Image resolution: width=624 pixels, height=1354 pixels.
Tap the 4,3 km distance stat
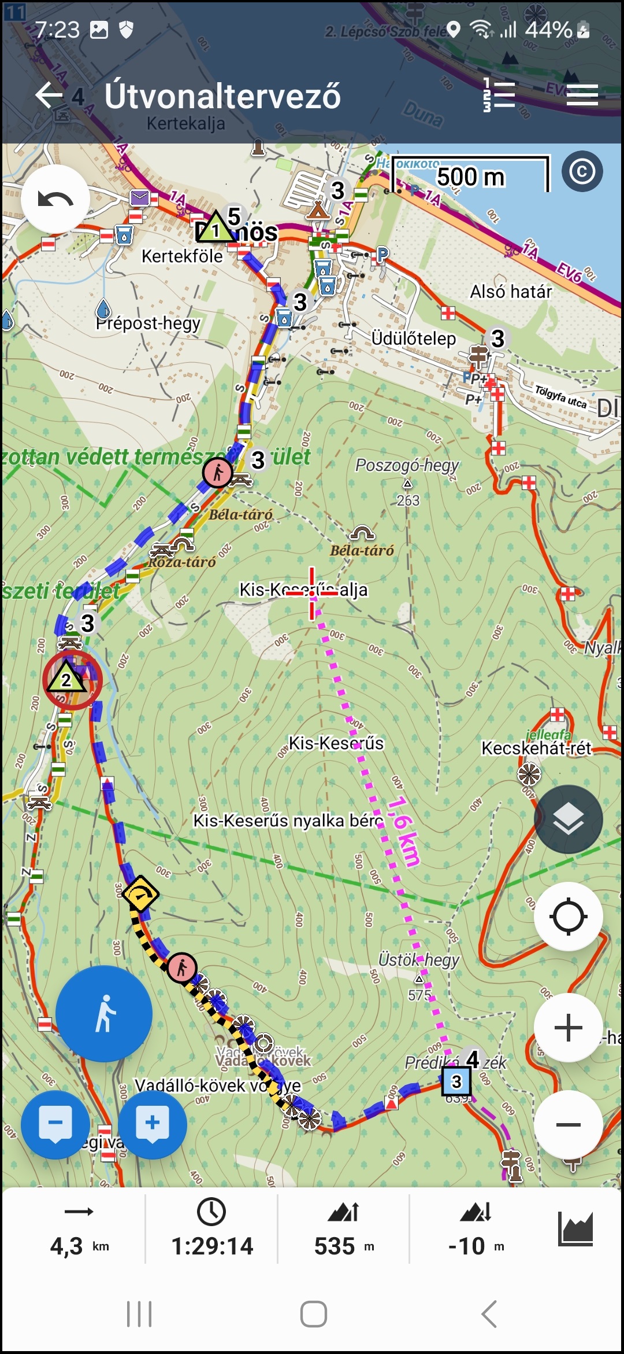point(79,1229)
